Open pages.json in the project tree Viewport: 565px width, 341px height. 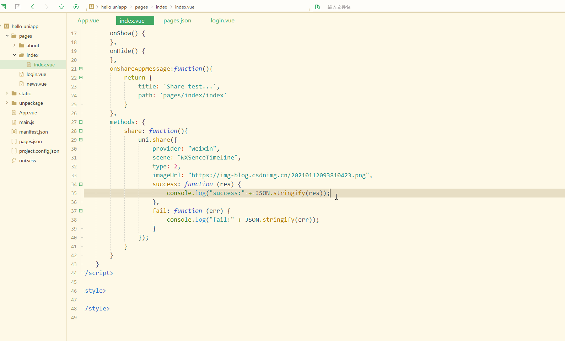(31, 141)
